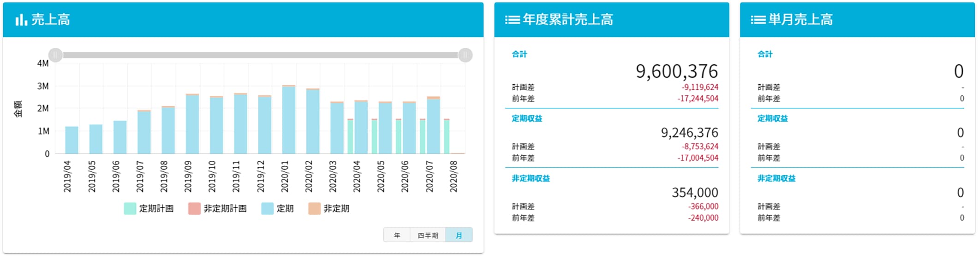Click the value -17,004,504
Image resolution: width=978 pixels, height=257 pixels.
(x=698, y=158)
